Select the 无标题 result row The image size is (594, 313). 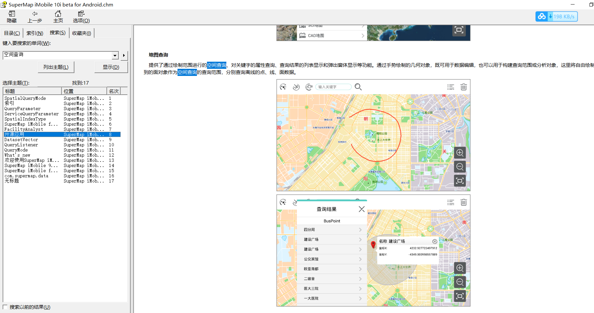pos(62,181)
